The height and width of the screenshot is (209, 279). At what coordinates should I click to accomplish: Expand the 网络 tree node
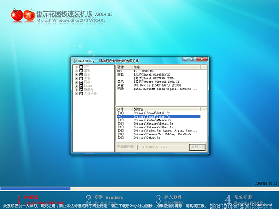(76, 82)
